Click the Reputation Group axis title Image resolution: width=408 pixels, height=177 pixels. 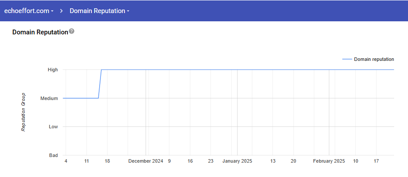pyautogui.click(x=23, y=112)
